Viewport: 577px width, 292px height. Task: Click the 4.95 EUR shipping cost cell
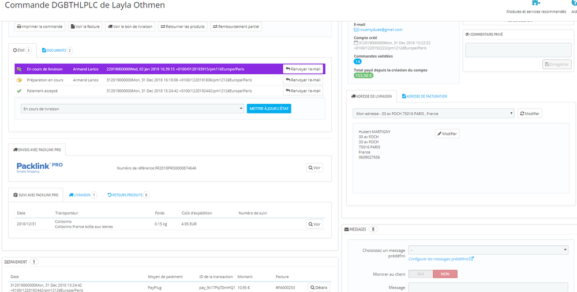[x=189, y=223]
